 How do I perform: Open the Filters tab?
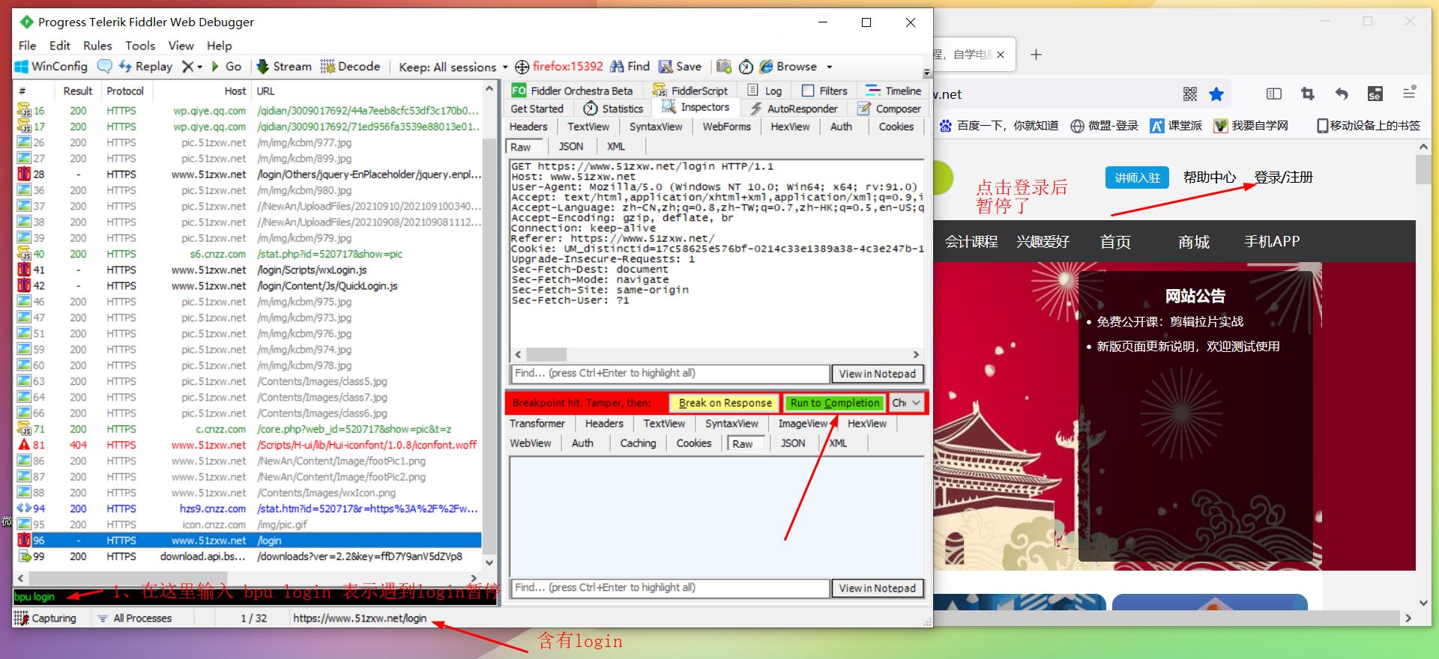coord(824,91)
